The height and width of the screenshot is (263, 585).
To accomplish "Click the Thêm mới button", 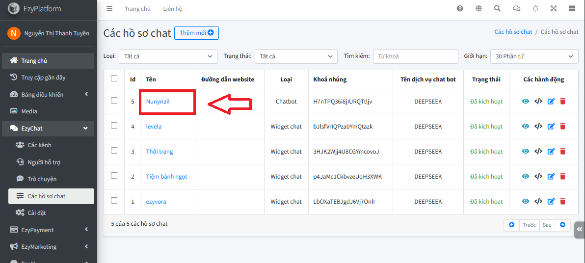I will coord(197,33).
